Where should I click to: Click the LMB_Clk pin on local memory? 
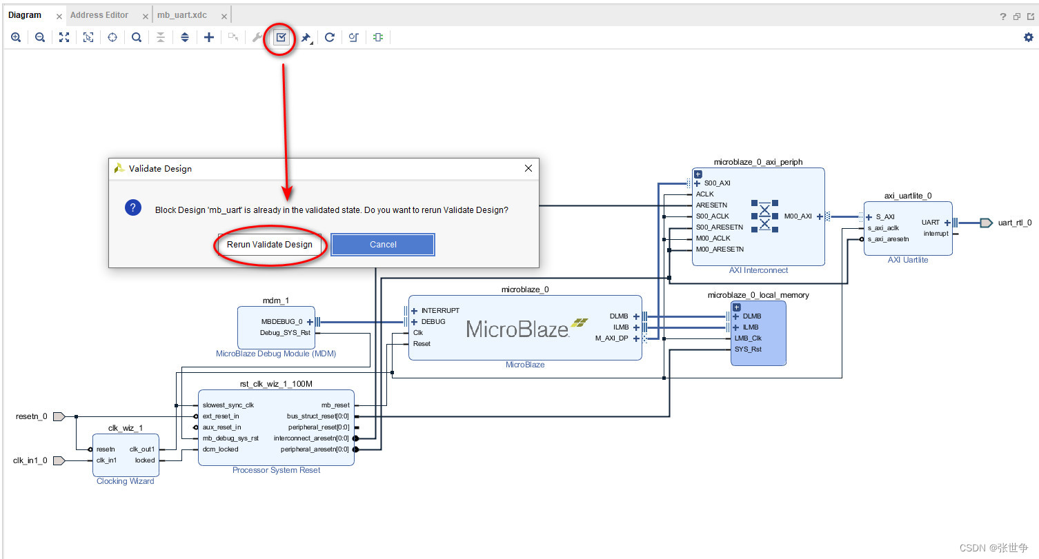748,338
